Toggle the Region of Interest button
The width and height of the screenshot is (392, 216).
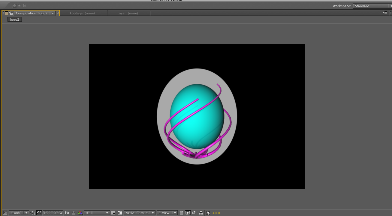113,213
